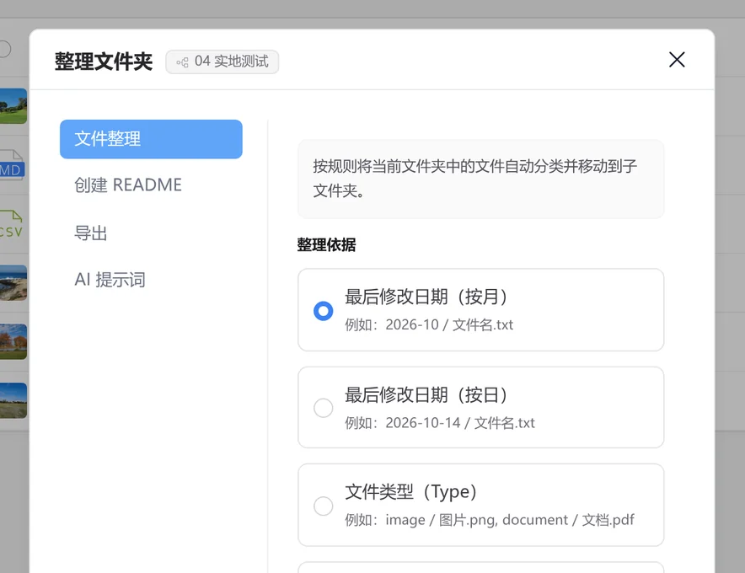This screenshot has width=745, height=573.
Task: Click the 整理文件夹 dialog title
Action: point(104,62)
